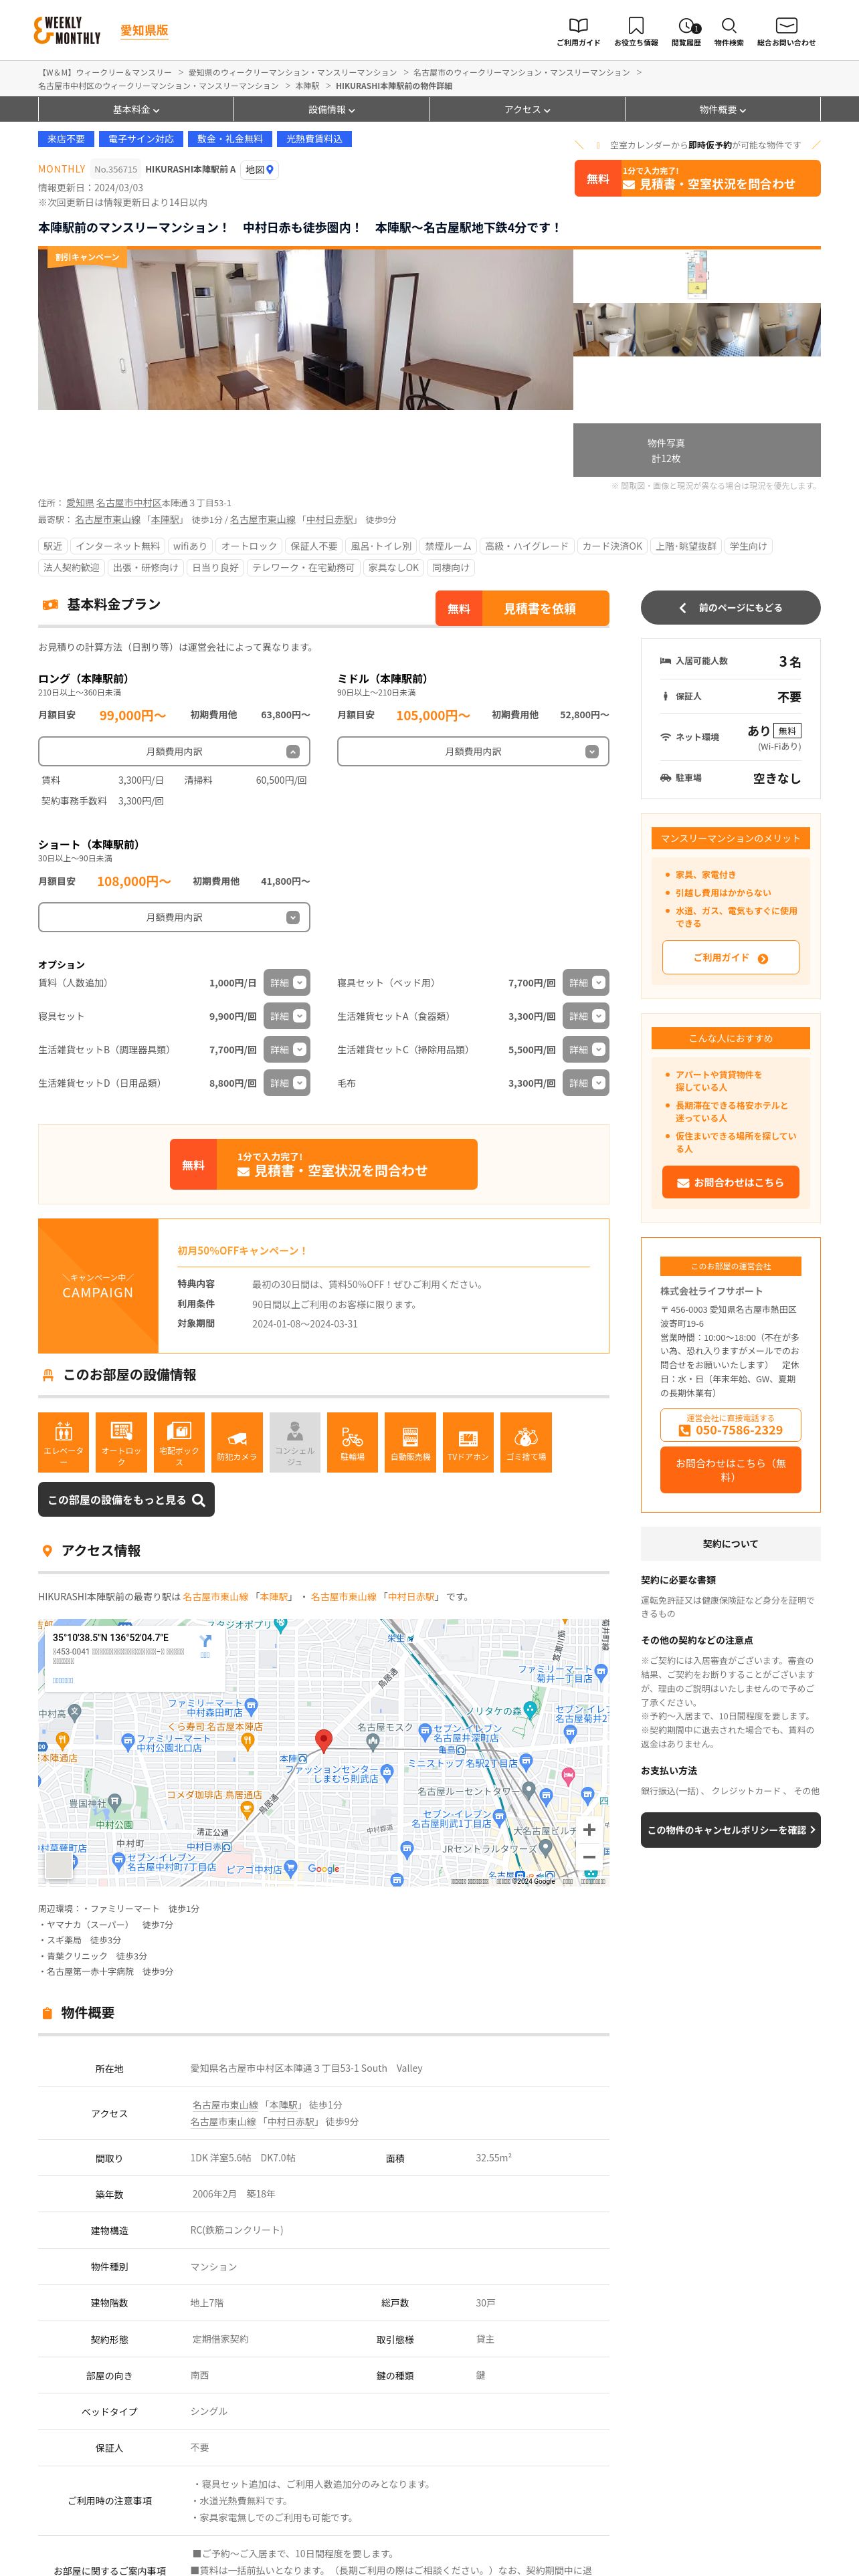Switch region via 愛知県版 link
Viewport: 859px width, 2576px height.
[x=144, y=31]
